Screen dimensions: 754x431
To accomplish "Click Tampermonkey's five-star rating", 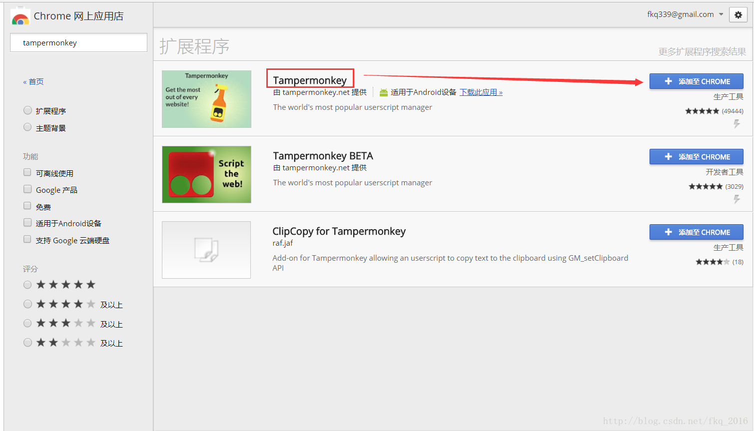I will pos(702,111).
